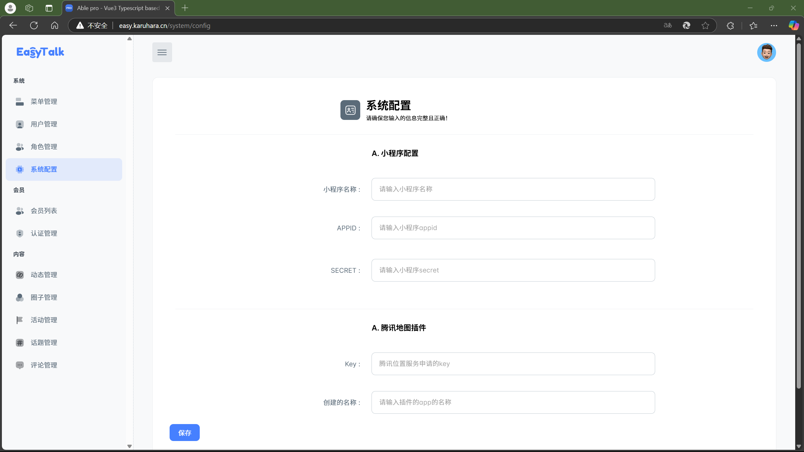Add page to favorites star icon
Image resolution: width=804 pixels, height=452 pixels.
pyautogui.click(x=705, y=25)
